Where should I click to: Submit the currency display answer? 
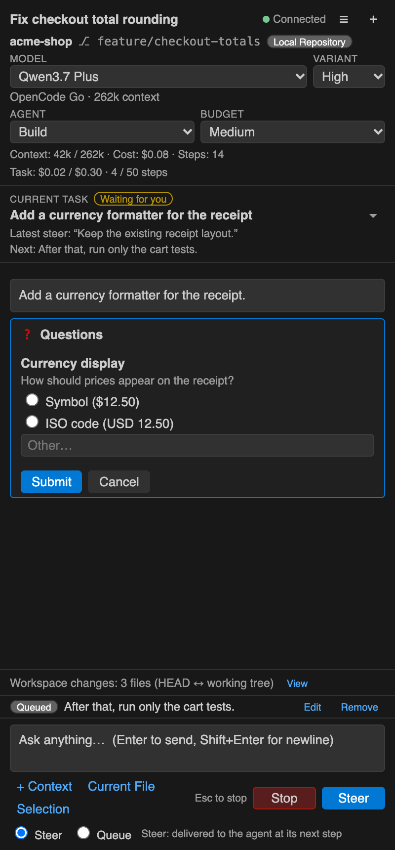[x=51, y=482]
